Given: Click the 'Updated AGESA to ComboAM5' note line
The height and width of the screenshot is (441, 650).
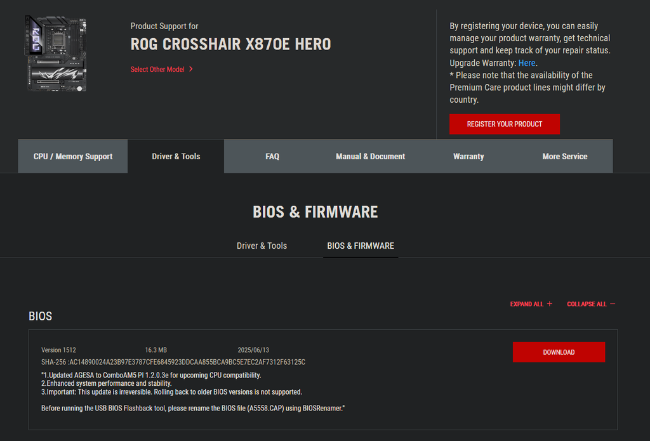Looking at the screenshot, I should pyautogui.click(x=151, y=375).
